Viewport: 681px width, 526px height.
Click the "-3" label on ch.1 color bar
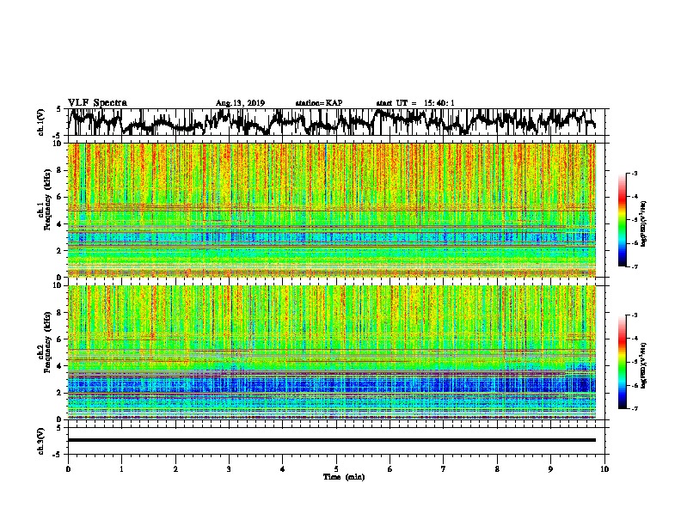point(634,173)
